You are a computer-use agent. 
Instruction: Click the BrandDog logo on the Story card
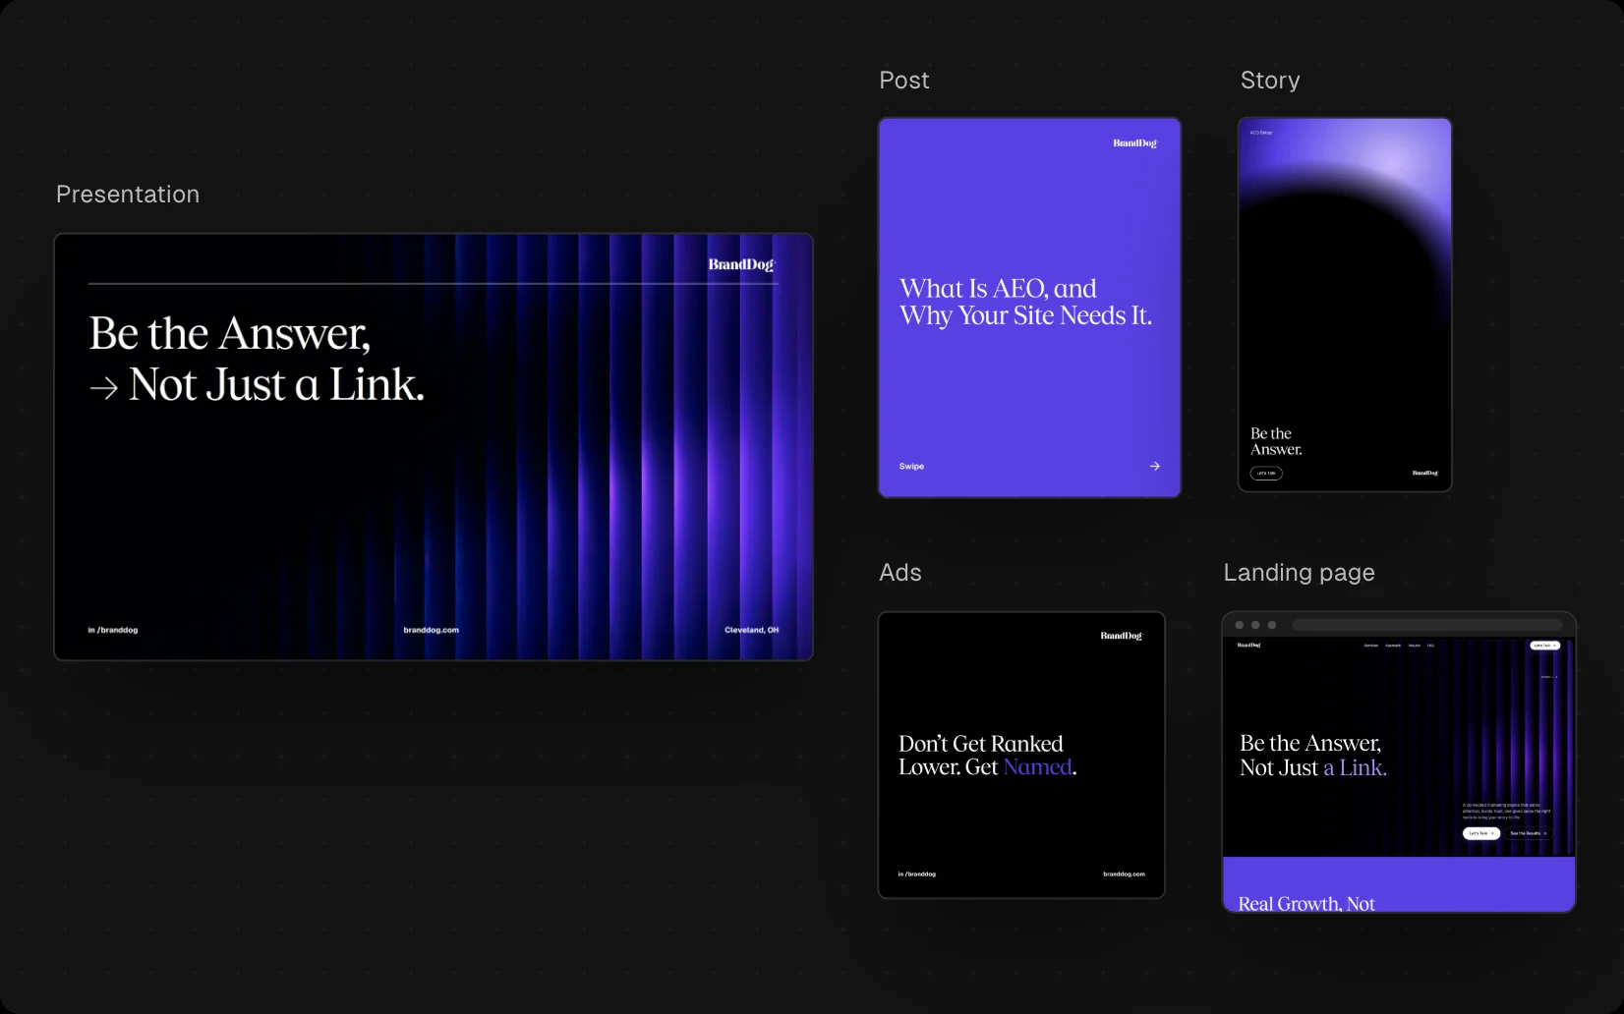(1425, 473)
